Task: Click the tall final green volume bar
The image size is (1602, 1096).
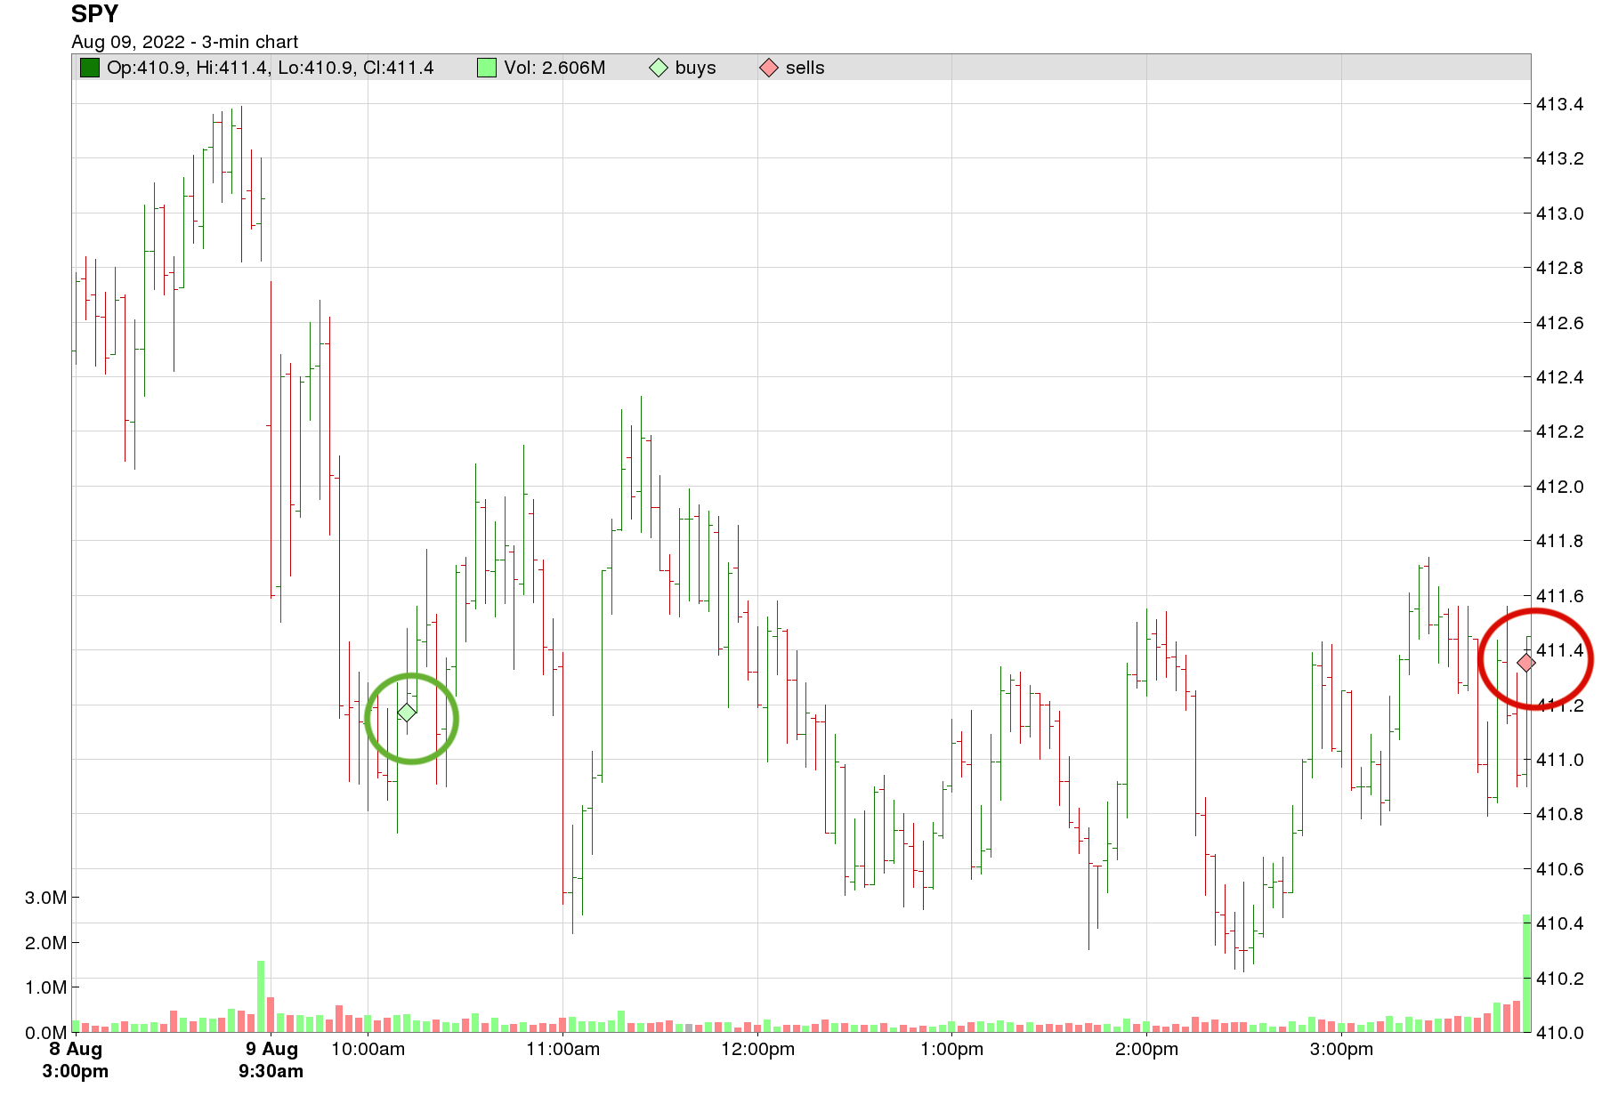Action: click(1526, 973)
